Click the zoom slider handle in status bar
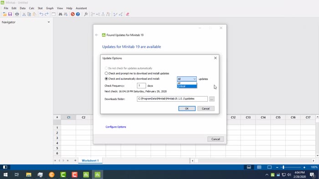 point(283,168)
